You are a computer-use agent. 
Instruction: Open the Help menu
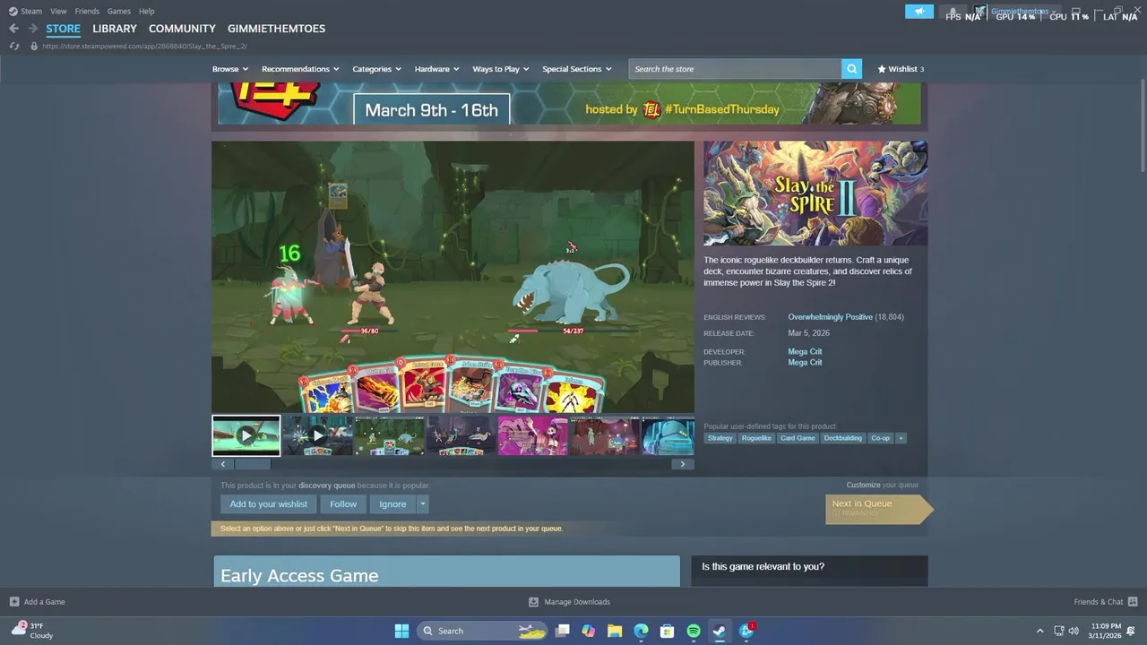click(x=147, y=12)
